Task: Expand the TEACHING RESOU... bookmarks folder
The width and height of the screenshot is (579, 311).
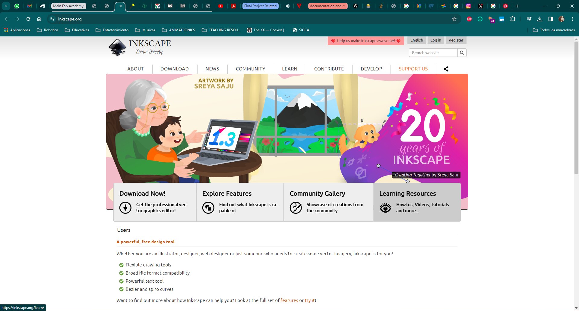Action: point(221,30)
